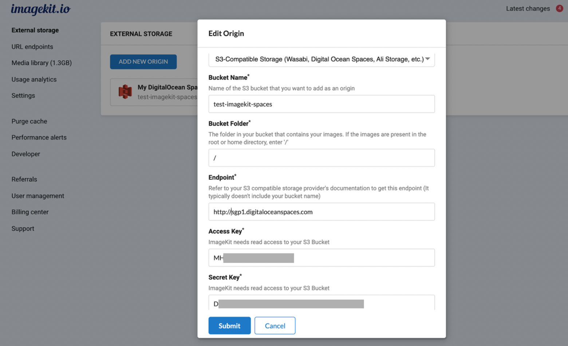This screenshot has width=568, height=346.
Task: Open Referrals page
Action: click(24, 179)
